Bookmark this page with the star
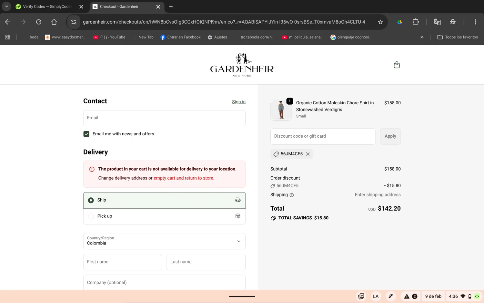Screen dimensions: 484x303 (x=380, y=22)
